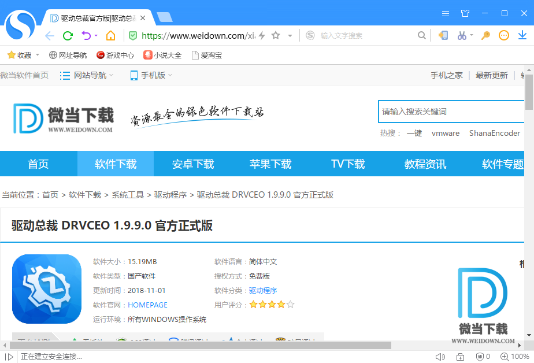The width and height of the screenshot is (534, 363).
Task: Click hot search term 一键
Action: pos(414,133)
